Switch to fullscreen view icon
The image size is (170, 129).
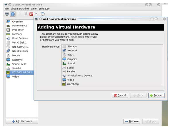pyautogui.click(x=43, y=14)
